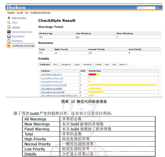Viewport: 165px width, 157px height.
Task: Open the Changes link
Action: 16,27
